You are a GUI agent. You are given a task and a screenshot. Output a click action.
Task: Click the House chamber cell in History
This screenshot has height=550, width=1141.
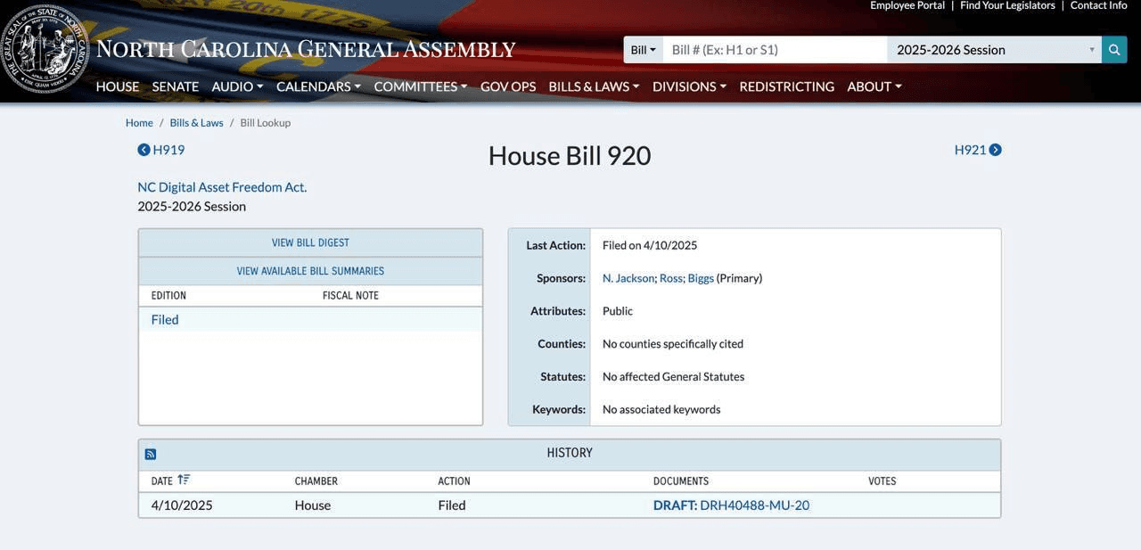click(x=313, y=505)
